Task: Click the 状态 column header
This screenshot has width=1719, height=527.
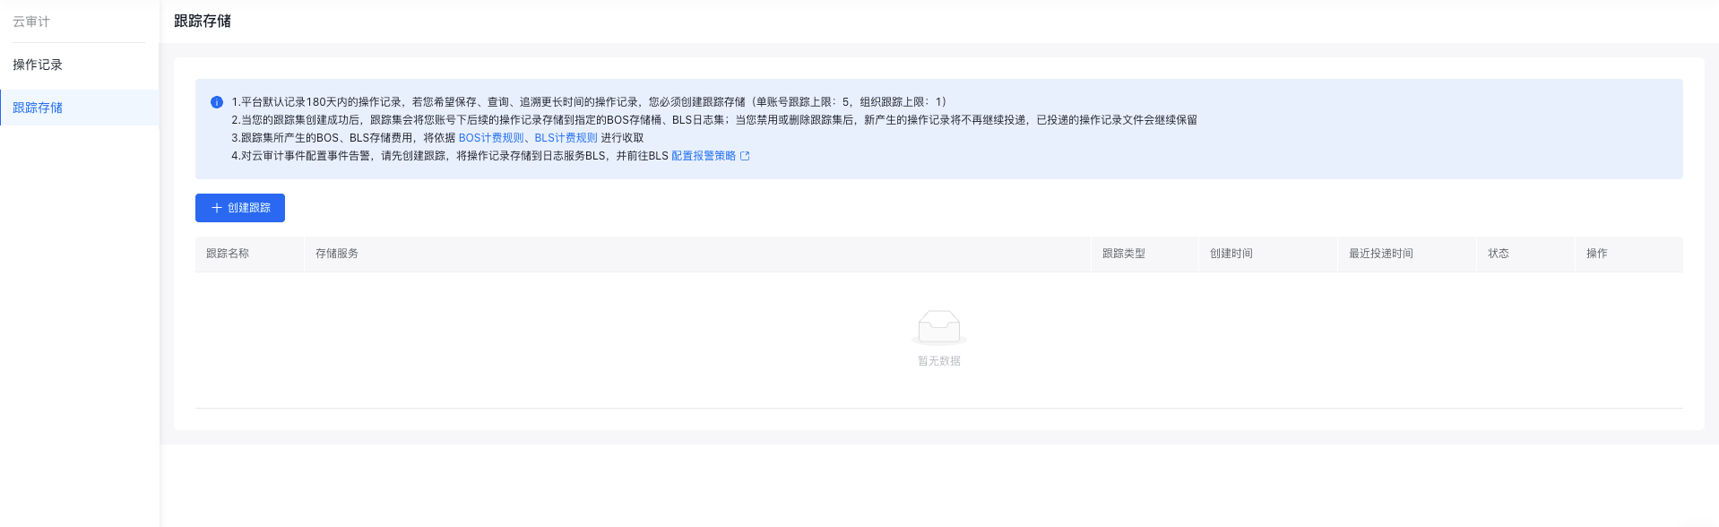Action: click(1499, 254)
